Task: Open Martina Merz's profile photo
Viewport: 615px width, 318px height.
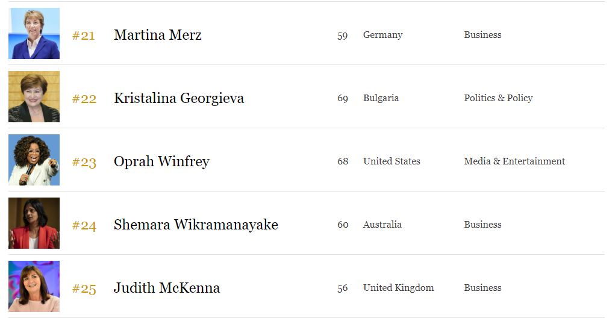Action: (x=34, y=33)
